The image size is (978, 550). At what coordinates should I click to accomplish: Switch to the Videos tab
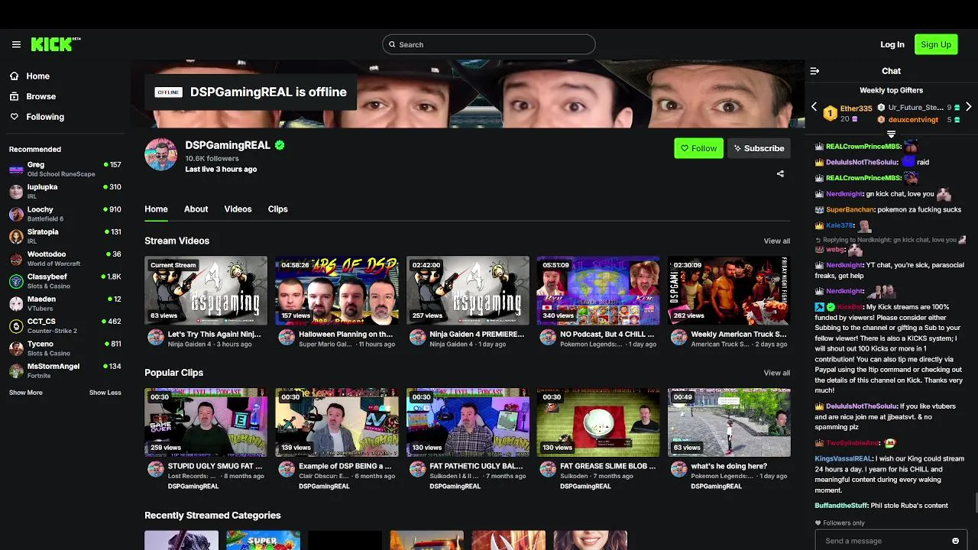[238, 209]
